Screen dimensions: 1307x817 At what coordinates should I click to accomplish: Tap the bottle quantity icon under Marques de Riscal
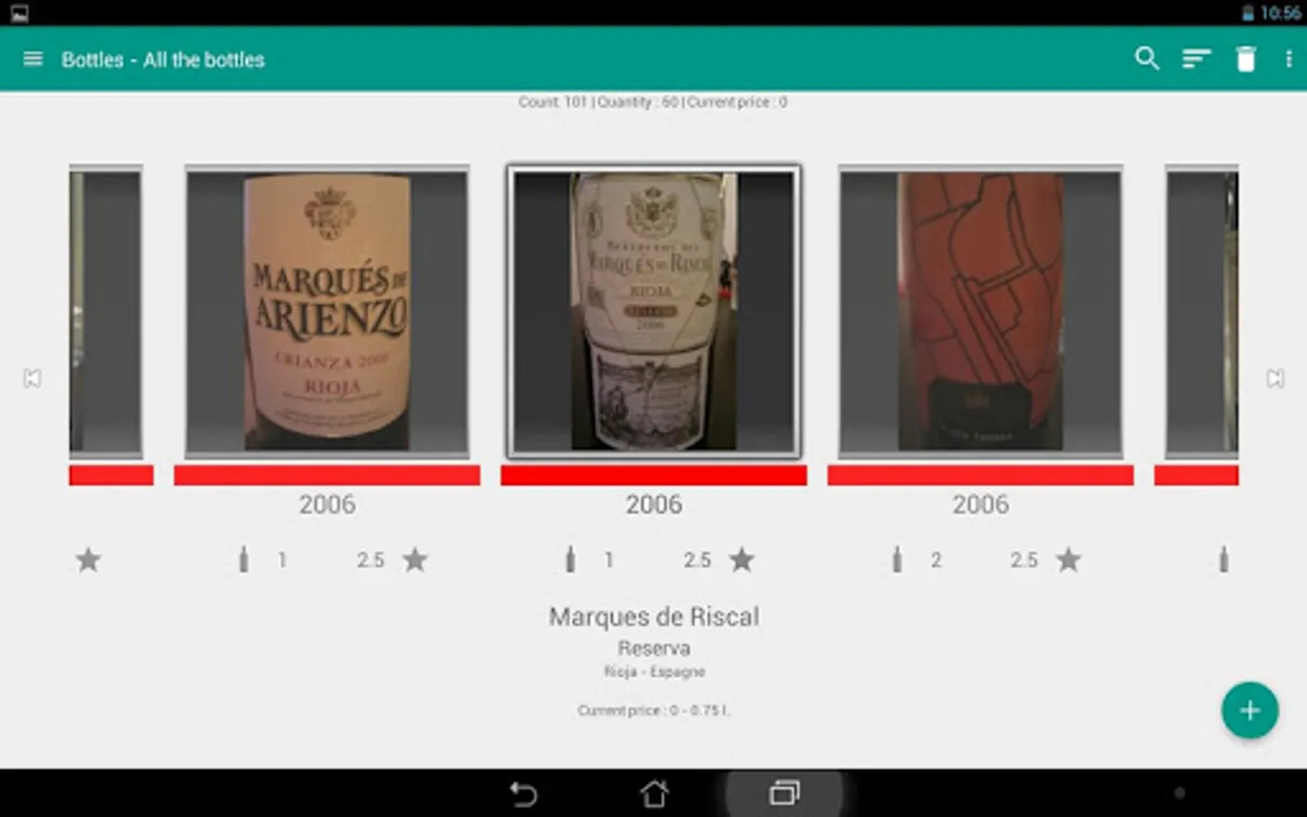click(x=570, y=560)
